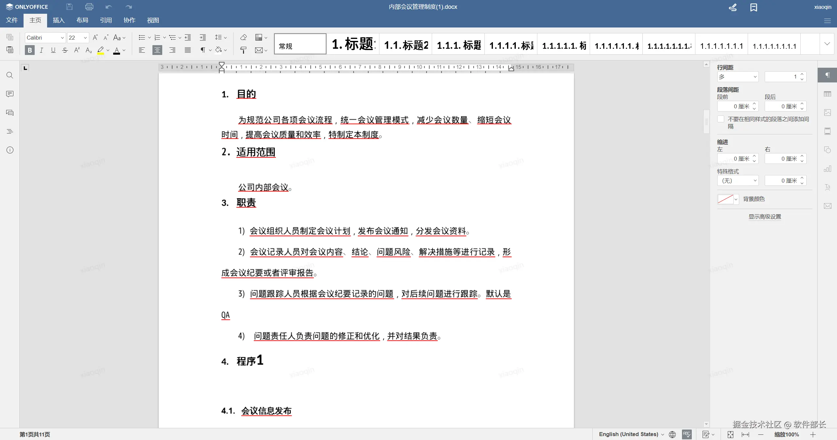Image resolution: width=837 pixels, height=440 pixels.
Task: Check the don't add interval between paragraphs box
Action: [721, 119]
